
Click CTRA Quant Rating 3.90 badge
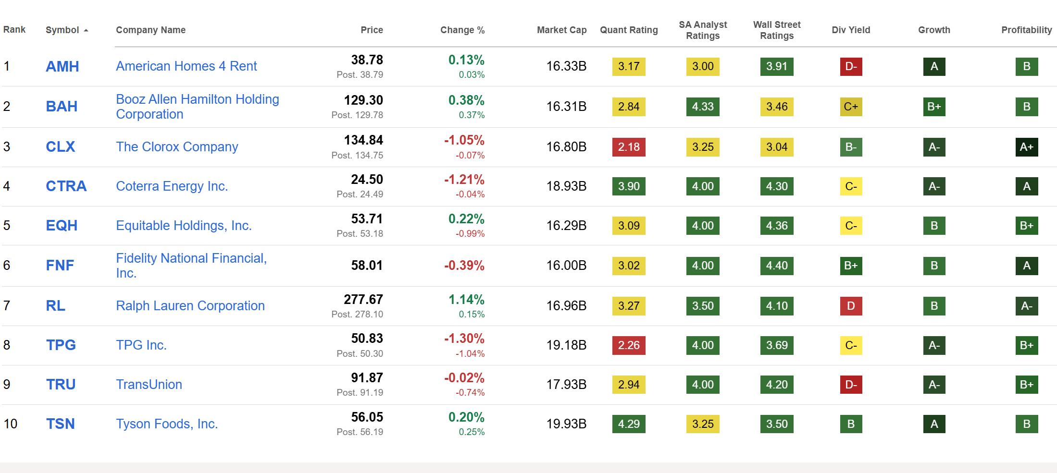pos(629,186)
